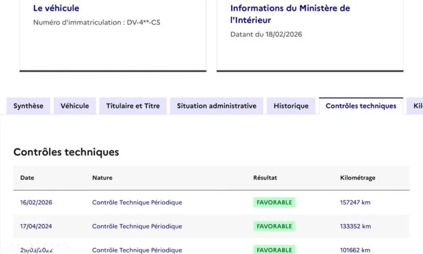423x254 pixels.
Task: Click the Informations du Ministère de l'Intérieur heading
Action: coord(290,14)
